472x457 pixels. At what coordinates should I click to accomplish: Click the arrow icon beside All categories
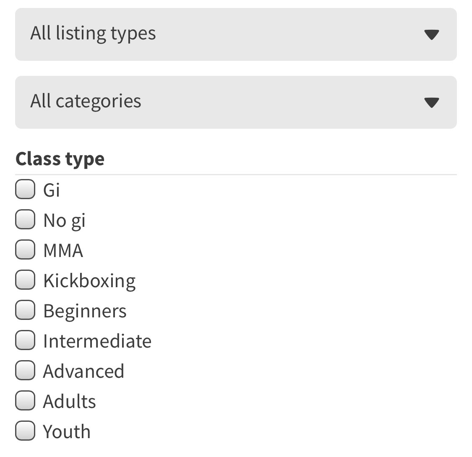click(431, 102)
